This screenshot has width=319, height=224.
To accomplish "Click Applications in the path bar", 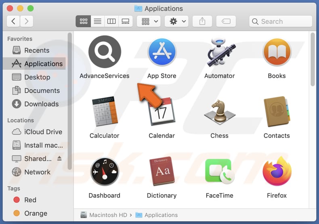I will click(x=156, y=215).
